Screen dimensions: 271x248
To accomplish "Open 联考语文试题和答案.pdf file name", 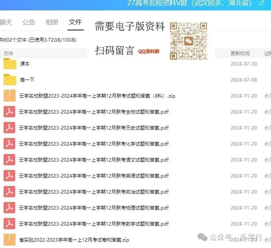I will [94, 160].
